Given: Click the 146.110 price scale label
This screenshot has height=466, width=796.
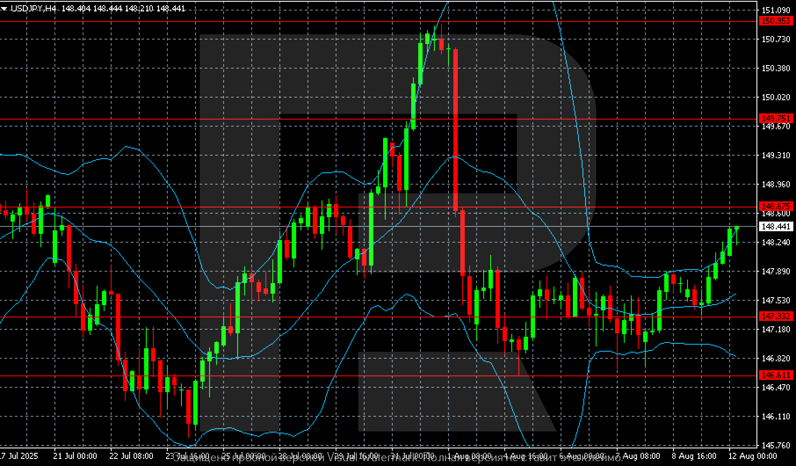Looking at the screenshot, I should pyautogui.click(x=776, y=416).
